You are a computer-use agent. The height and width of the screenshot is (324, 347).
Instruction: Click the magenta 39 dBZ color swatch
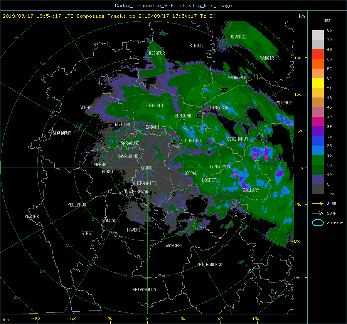pyautogui.click(x=318, y=121)
